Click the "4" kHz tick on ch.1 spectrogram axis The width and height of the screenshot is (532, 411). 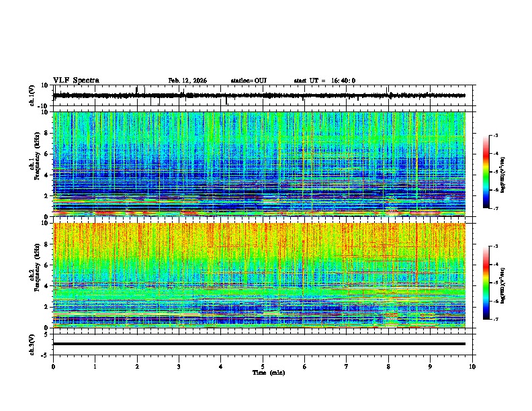tap(47, 175)
